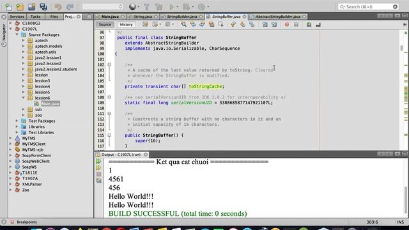
Task: Click the Open Project toolbar icon
Action: pos(31,6)
